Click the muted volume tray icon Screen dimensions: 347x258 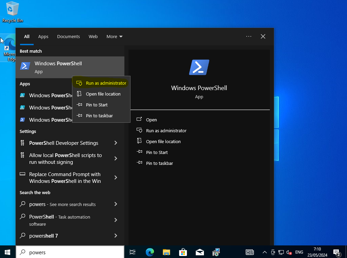(x=289, y=252)
